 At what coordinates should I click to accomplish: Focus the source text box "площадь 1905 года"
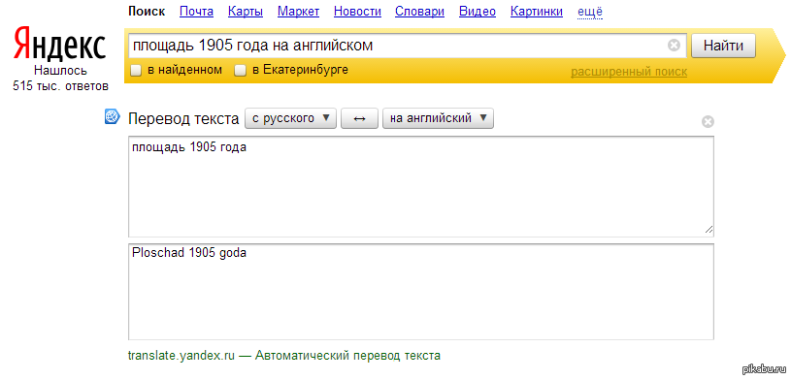(x=421, y=186)
